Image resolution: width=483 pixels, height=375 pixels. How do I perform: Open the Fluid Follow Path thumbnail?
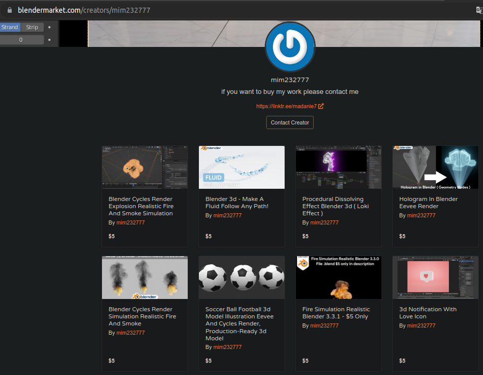(242, 167)
